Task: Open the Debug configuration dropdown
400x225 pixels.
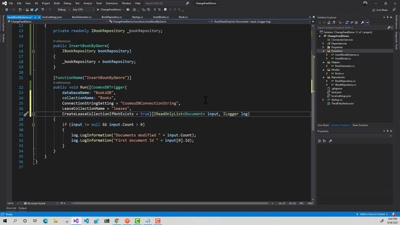Action: (64, 10)
